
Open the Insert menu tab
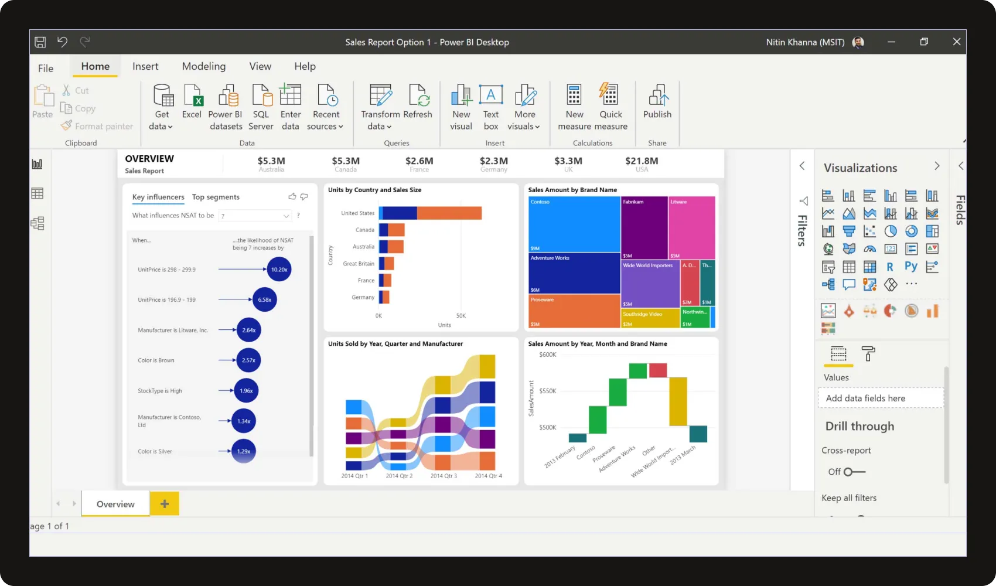point(145,66)
